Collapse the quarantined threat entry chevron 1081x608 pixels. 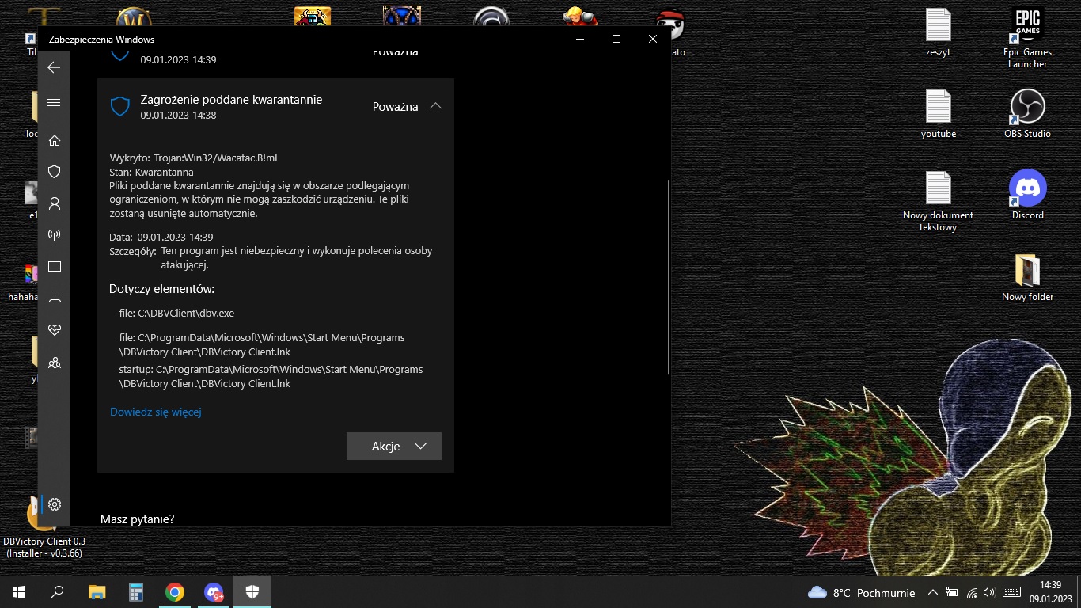[435, 106]
